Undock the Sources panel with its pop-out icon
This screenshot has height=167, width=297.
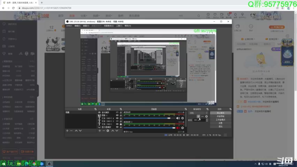coord(121,109)
